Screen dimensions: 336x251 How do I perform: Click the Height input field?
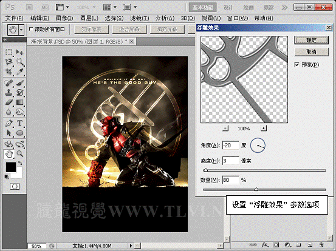[230, 161]
